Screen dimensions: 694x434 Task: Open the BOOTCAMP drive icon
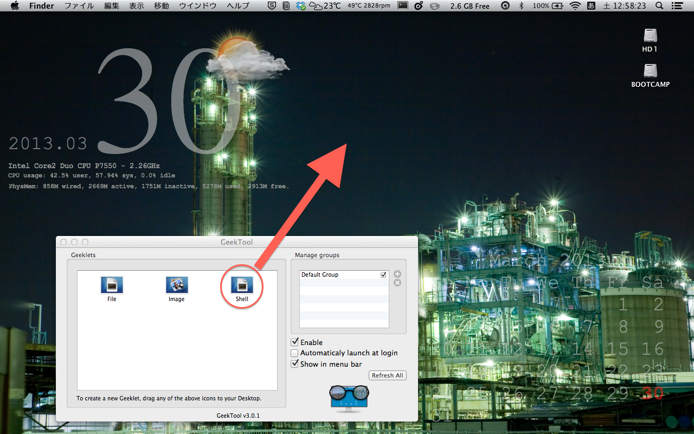tap(651, 71)
